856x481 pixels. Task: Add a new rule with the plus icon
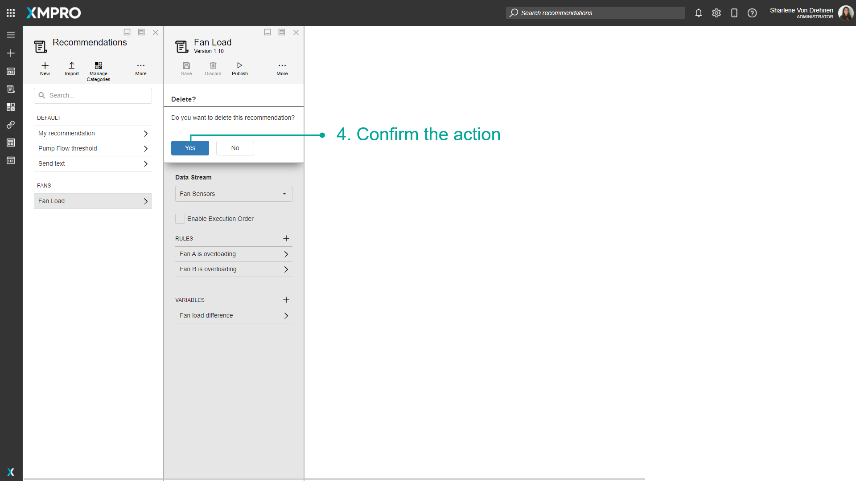[286, 238]
